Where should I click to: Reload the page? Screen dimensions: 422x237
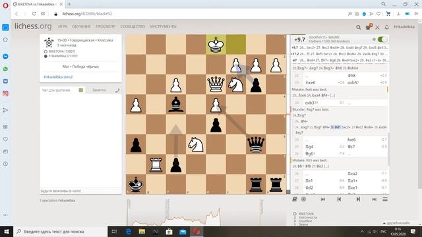click(x=34, y=14)
